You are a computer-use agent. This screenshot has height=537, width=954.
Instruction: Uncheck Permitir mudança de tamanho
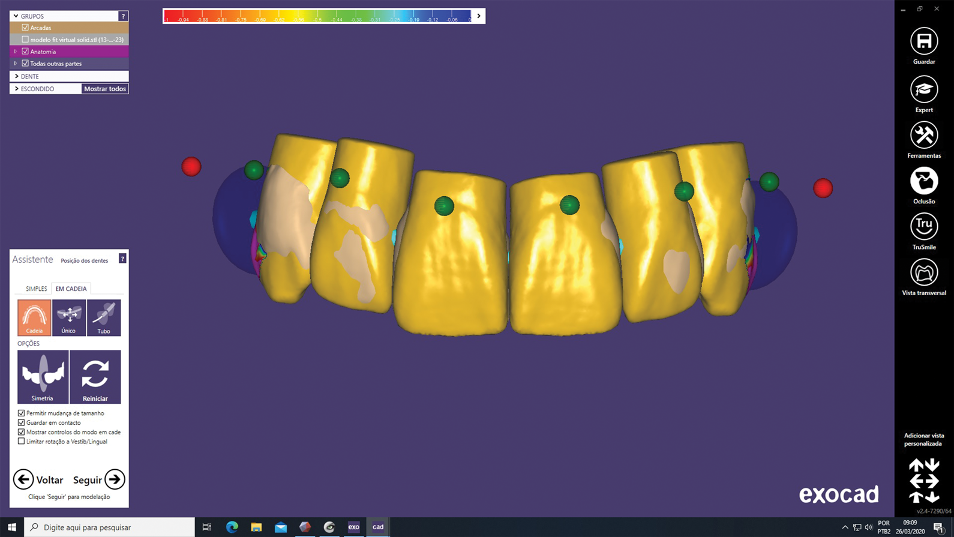click(22, 413)
